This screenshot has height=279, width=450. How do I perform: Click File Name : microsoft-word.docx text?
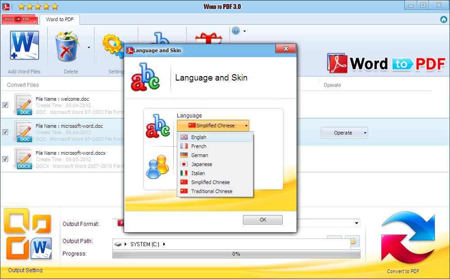pos(71,153)
